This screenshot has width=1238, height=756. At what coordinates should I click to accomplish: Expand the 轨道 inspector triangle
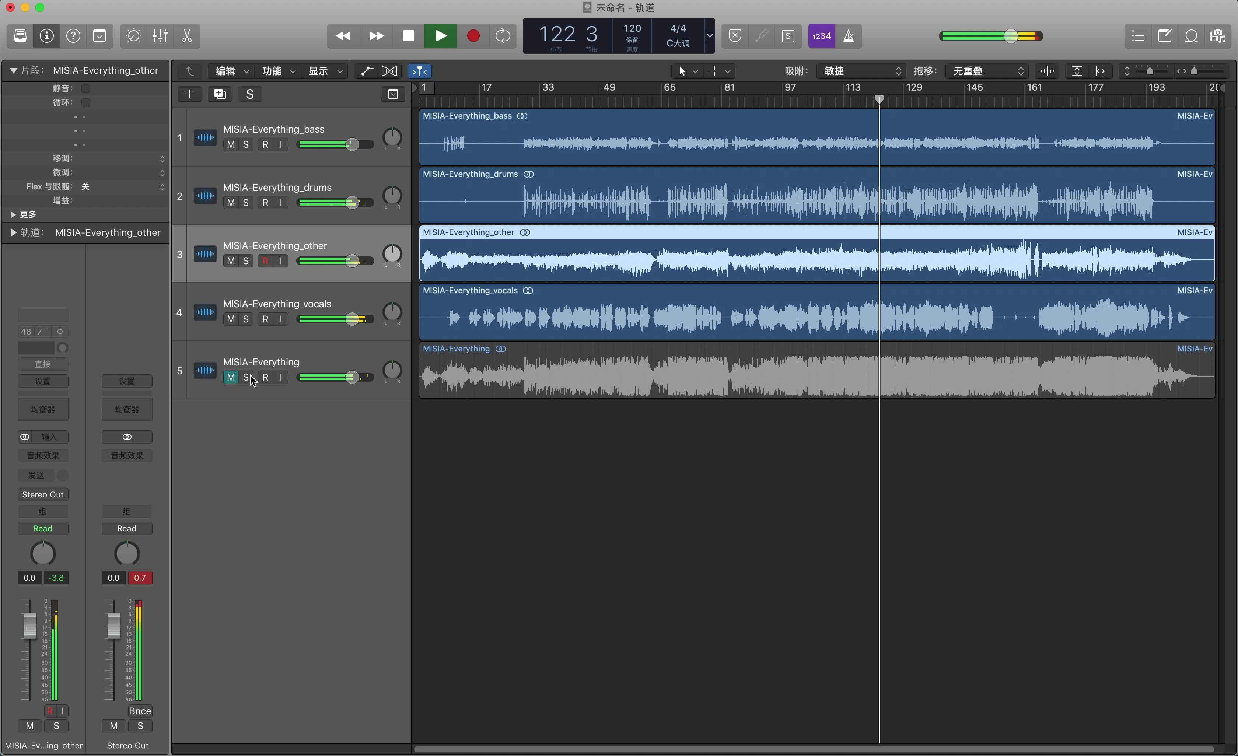[x=13, y=232]
